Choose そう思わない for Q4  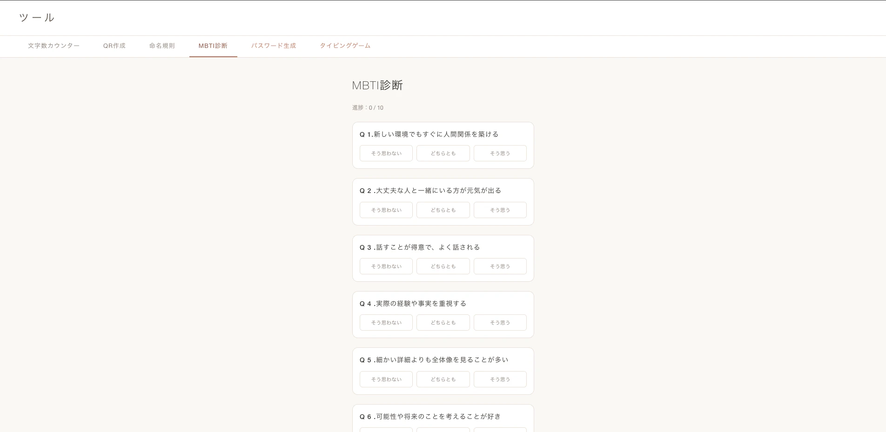[x=386, y=323]
